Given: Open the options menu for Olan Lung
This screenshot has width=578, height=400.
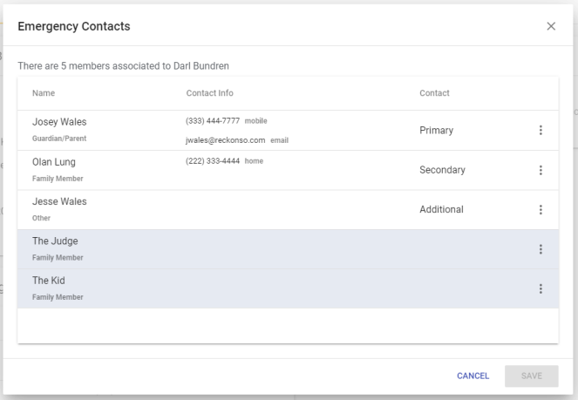Looking at the screenshot, I should point(541,170).
